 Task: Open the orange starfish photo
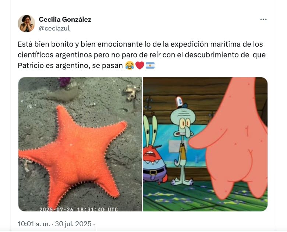(x=80, y=144)
